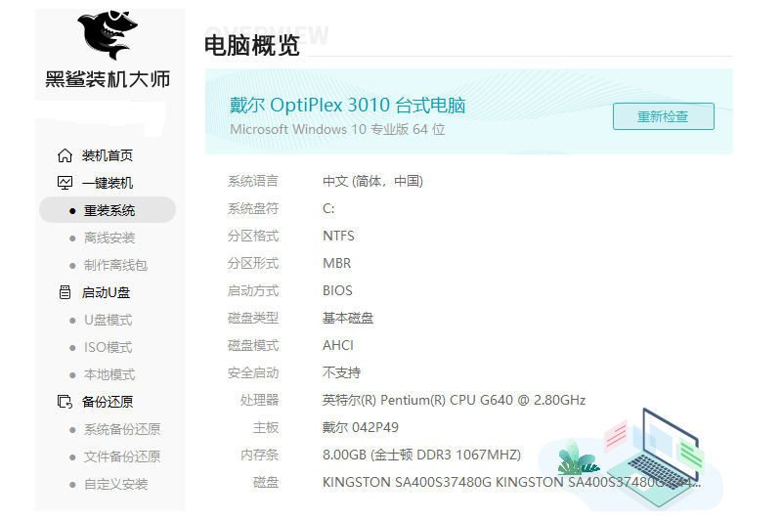Click the NTFS value
The image size is (782, 521).
(338, 236)
